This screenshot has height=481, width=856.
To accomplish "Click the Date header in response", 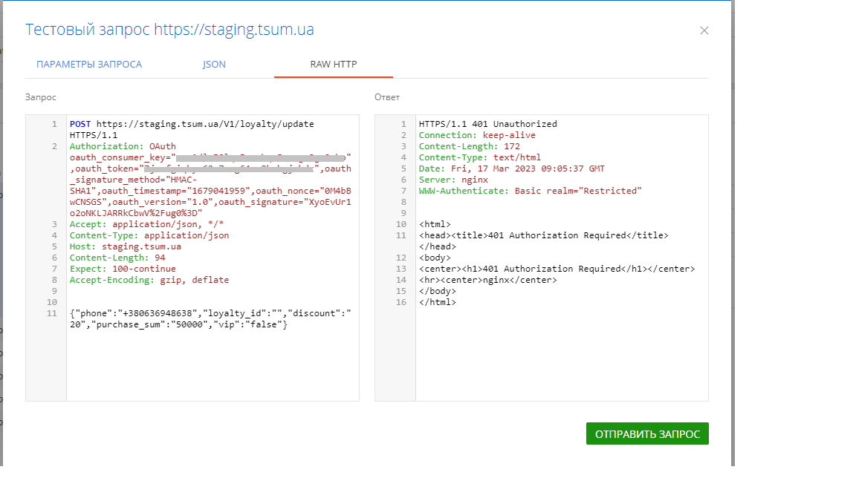I will pyautogui.click(x=512, y=168).
